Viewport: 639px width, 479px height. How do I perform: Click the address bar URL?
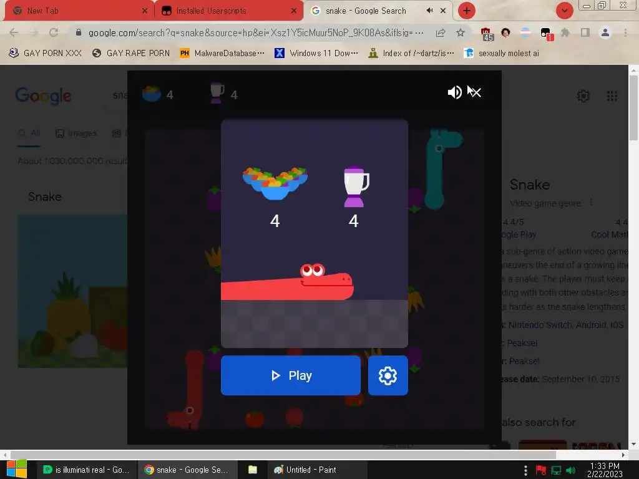pos(256,33)
